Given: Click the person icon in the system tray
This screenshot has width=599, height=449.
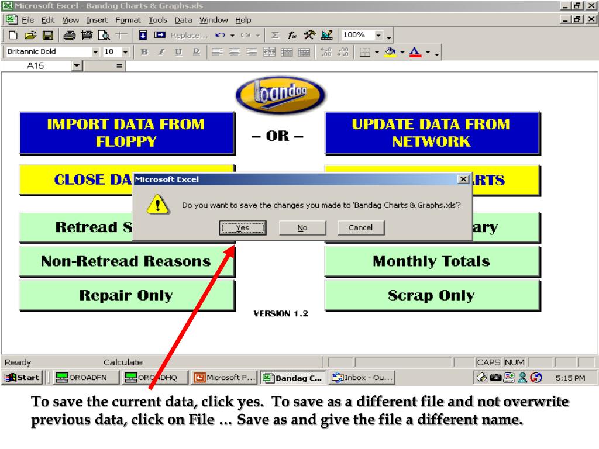Looking at the screenshot, I should pos(522,378).
